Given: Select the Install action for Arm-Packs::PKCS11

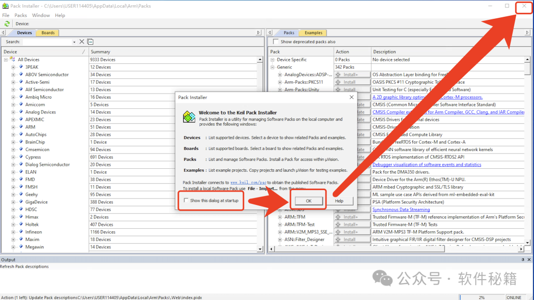Looking at the screenshot, I should click(x=352, y=82).
